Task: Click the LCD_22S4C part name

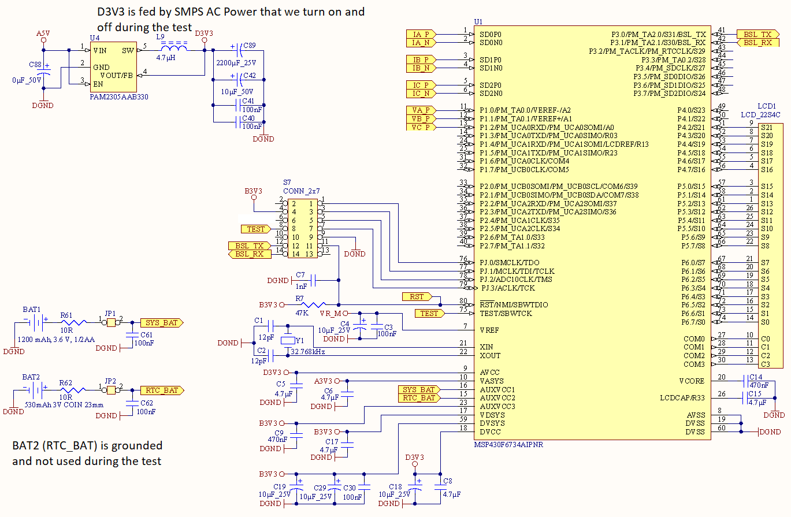Action: 760,114
